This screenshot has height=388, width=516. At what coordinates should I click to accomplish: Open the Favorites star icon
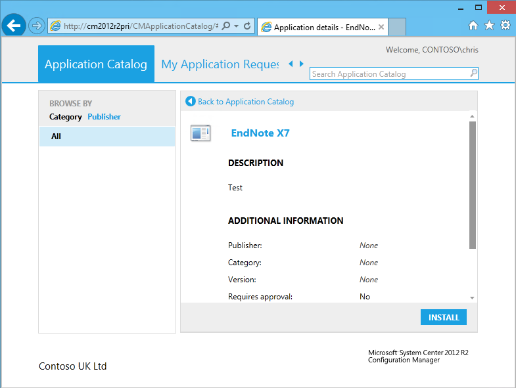(489, 25)
